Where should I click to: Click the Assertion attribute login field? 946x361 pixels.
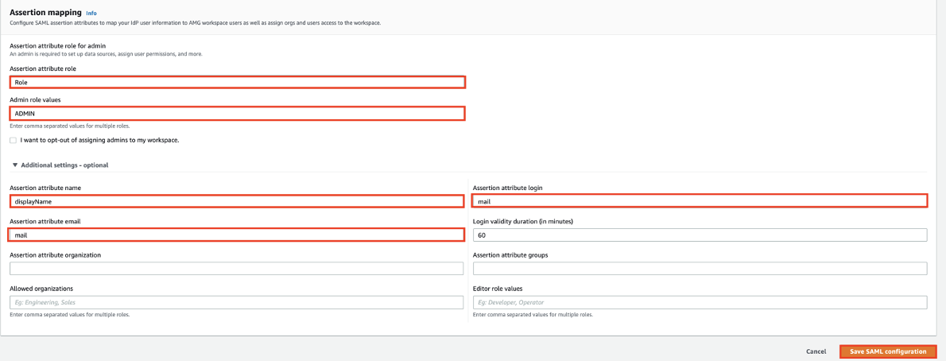[700, 202]
